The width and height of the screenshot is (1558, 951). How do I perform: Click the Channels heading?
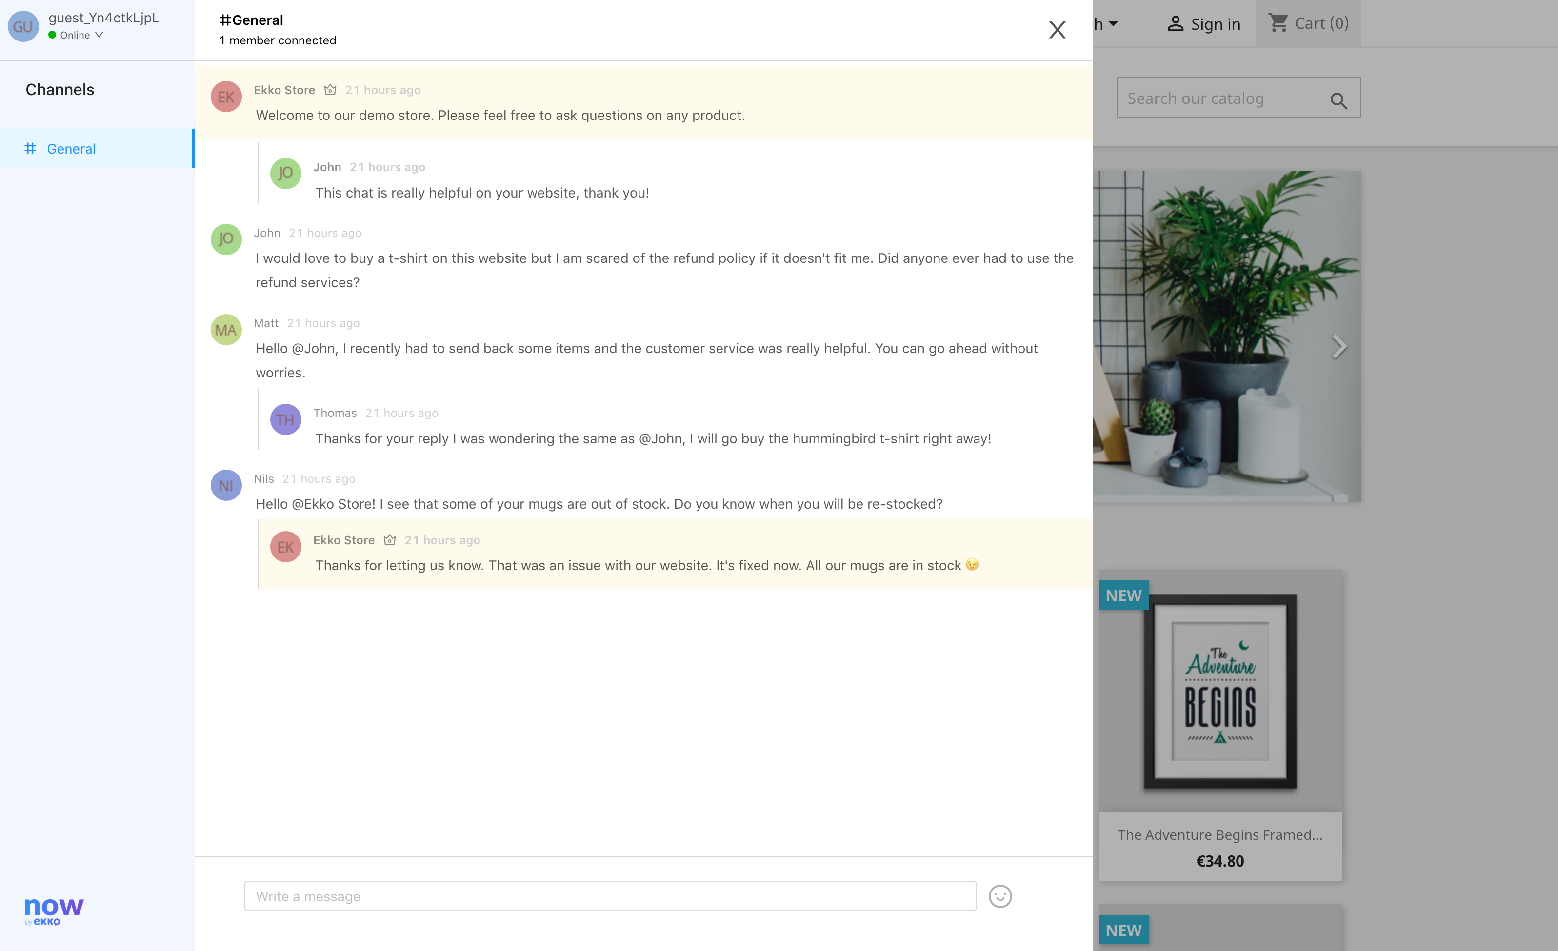pyautogui.click(x=60, y=90)
